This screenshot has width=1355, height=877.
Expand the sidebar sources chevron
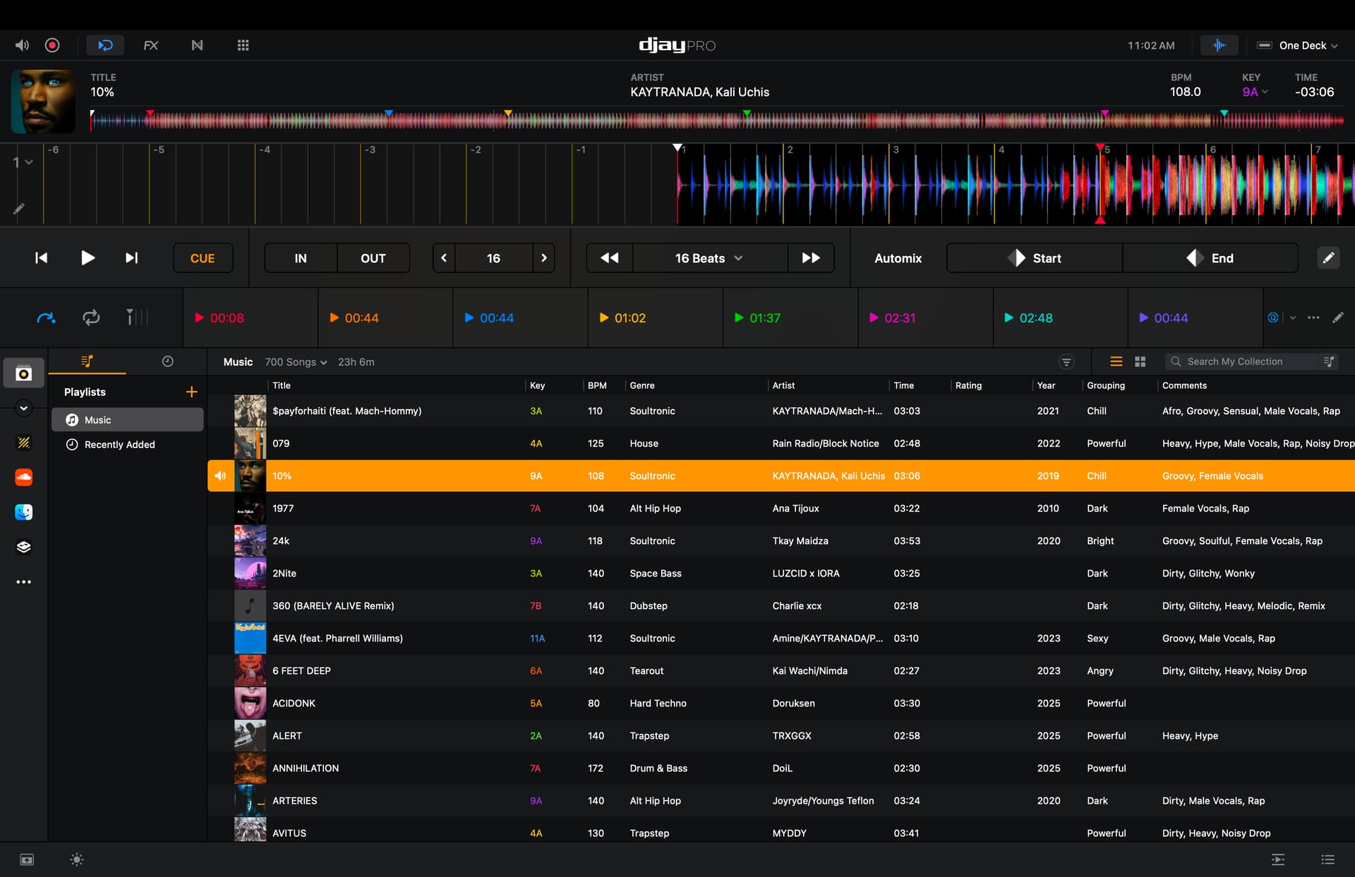[x=23, y=408]
